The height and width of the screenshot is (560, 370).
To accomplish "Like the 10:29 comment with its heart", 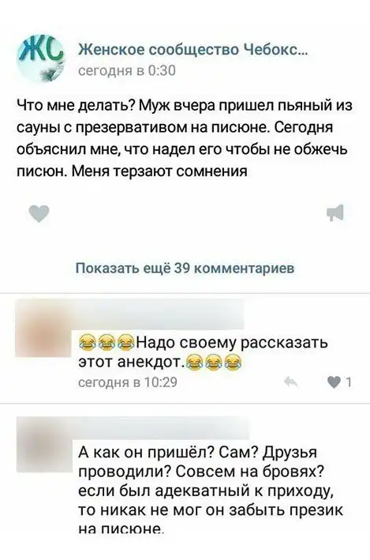I will pos(334,383).
